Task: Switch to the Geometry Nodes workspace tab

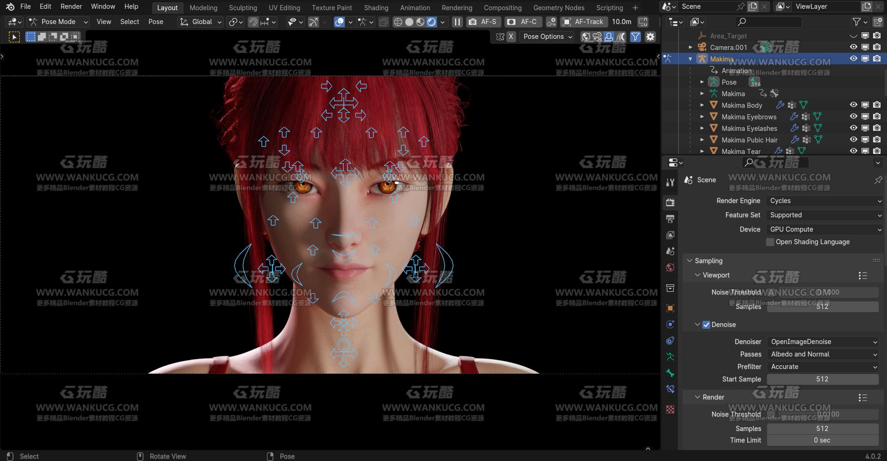Action: (558, 8)
